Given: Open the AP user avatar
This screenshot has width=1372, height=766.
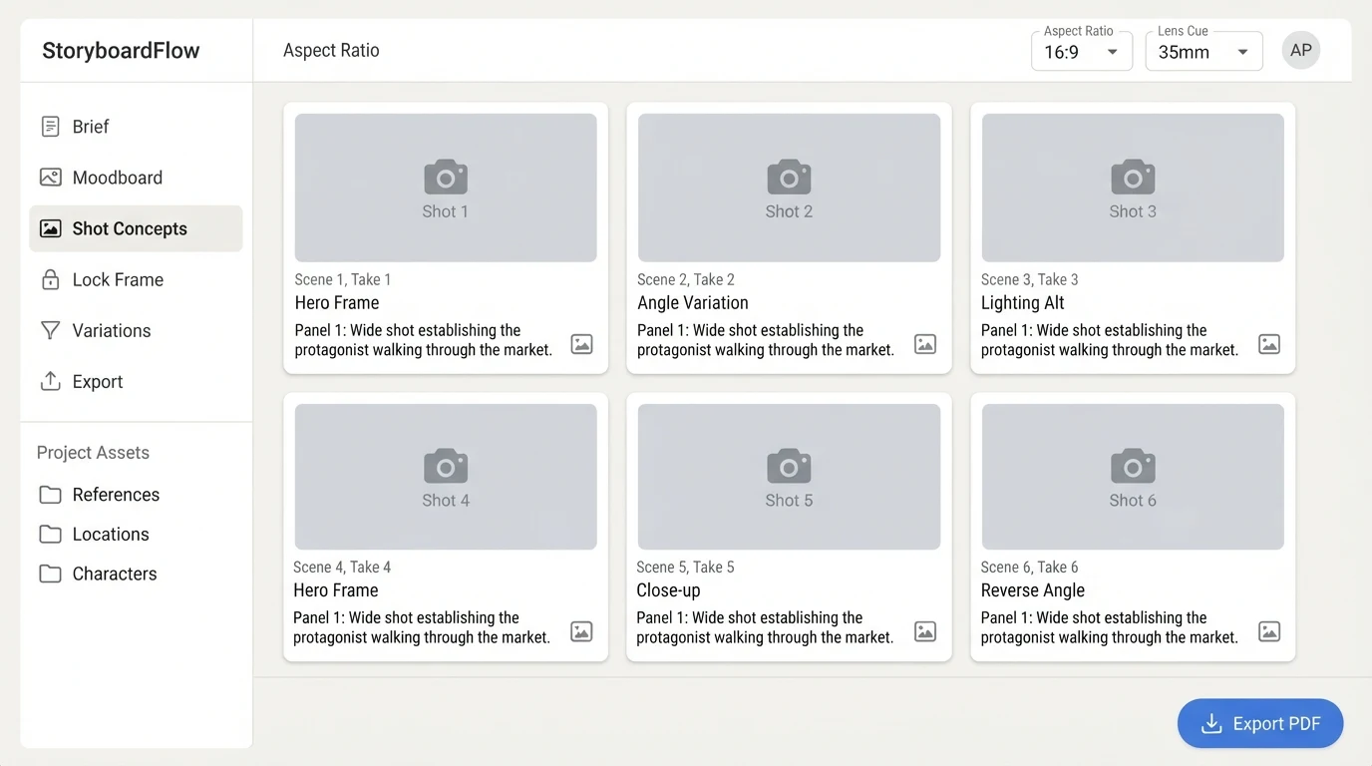Looking at the screenshot, I should 1301,50.
